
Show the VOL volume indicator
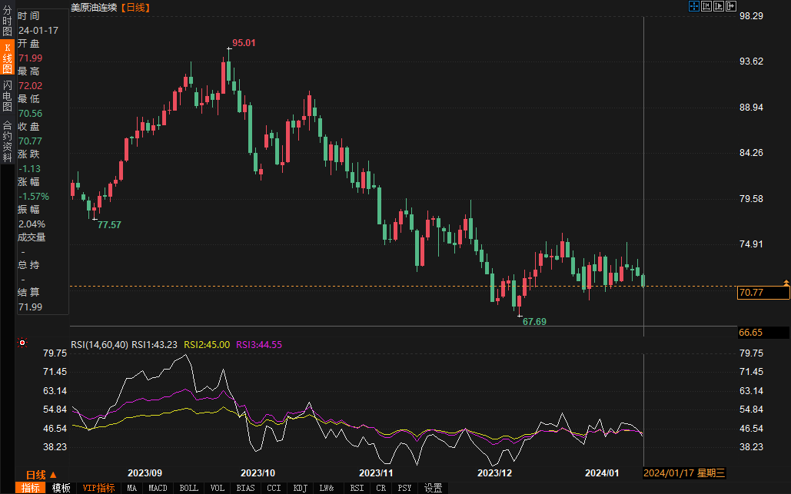(218, 488)
